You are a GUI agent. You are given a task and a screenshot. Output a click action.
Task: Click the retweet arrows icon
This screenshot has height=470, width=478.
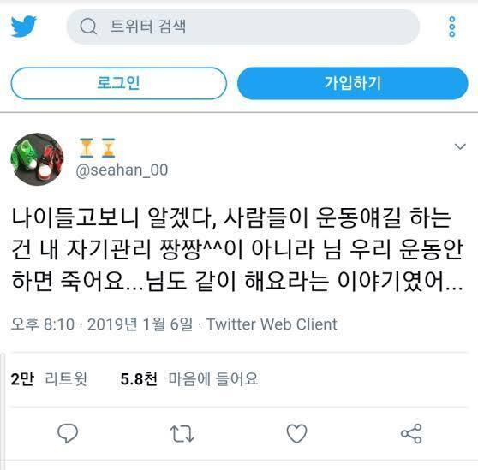[182, 433]
